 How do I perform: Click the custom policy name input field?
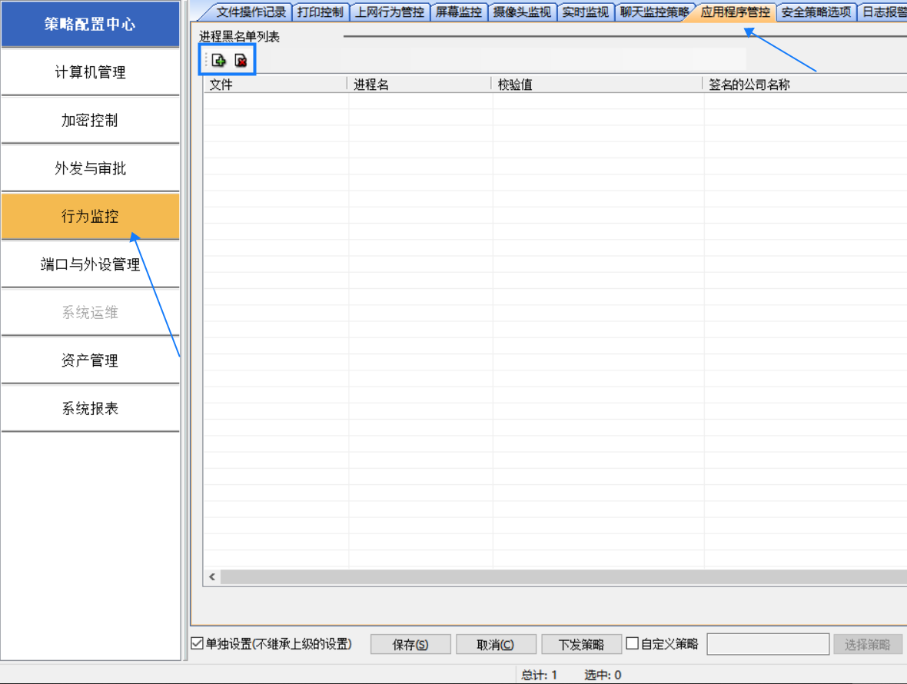pyautogui.click(x=767, y=644)
